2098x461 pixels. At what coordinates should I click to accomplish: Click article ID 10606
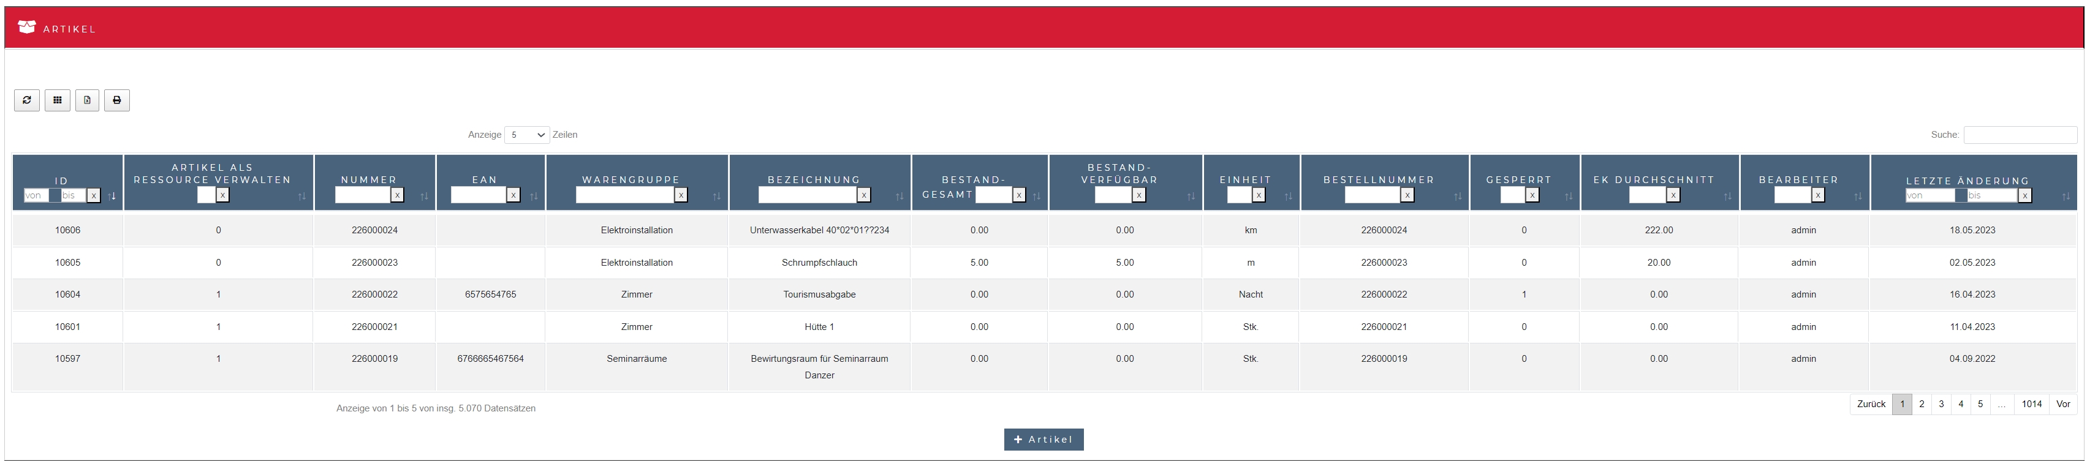tap(67, 230)
